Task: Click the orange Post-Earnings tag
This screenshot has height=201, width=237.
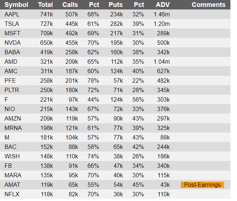Action: tap(202, 185)
